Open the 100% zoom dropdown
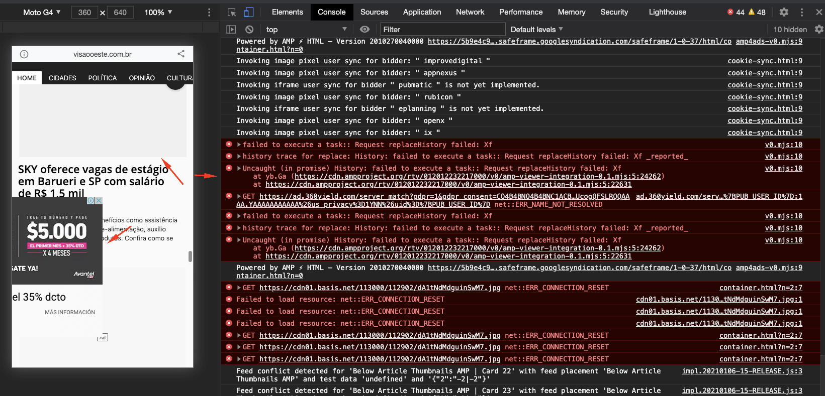The image size is (825, 396). tap(158, 12)
